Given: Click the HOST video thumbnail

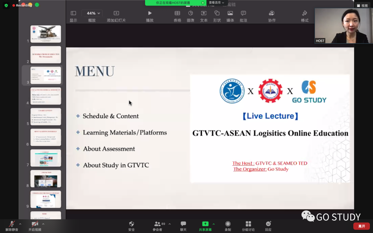Looking at the screenshot, I should pyautogui.click(x=344, y=26).
